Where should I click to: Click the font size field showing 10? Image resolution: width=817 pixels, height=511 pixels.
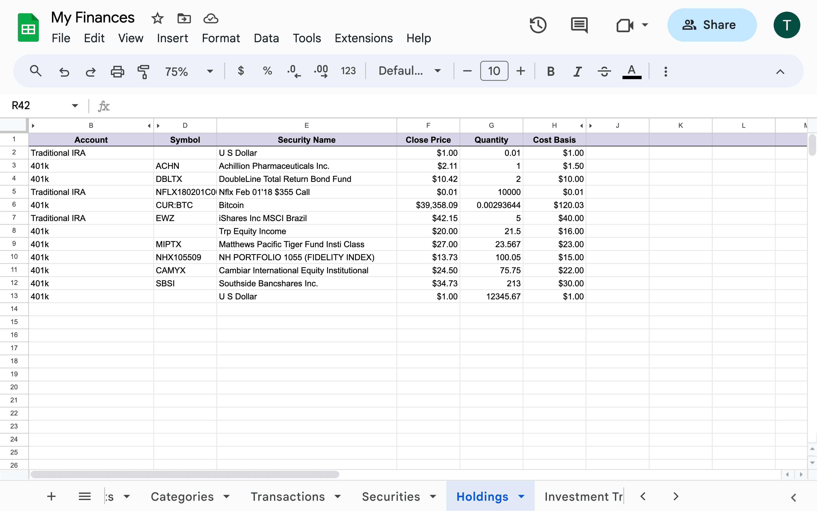[494, 71]
